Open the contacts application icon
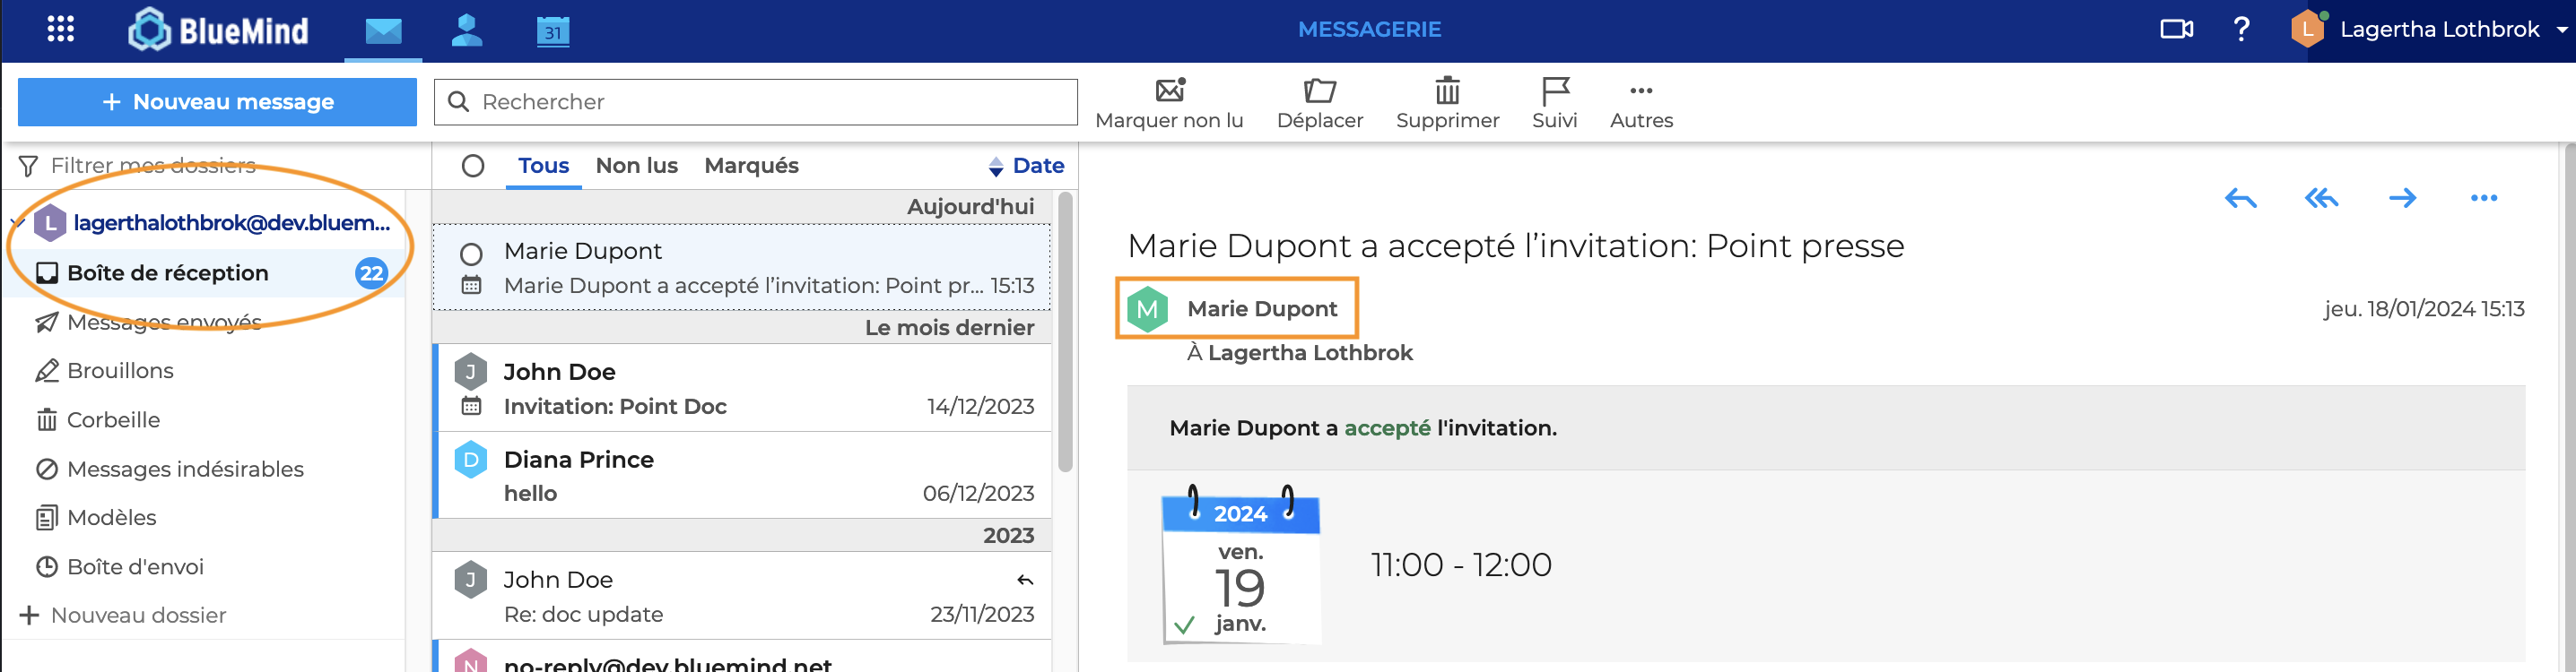 click(466, 30)
